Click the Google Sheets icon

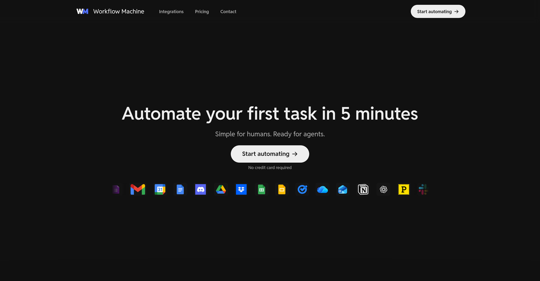click(x=261, y=189)
